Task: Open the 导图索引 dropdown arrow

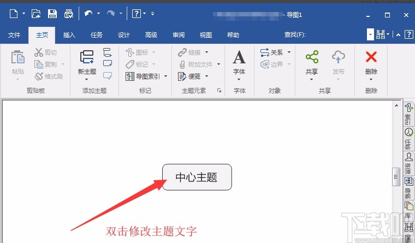Action: coord(165,76)
